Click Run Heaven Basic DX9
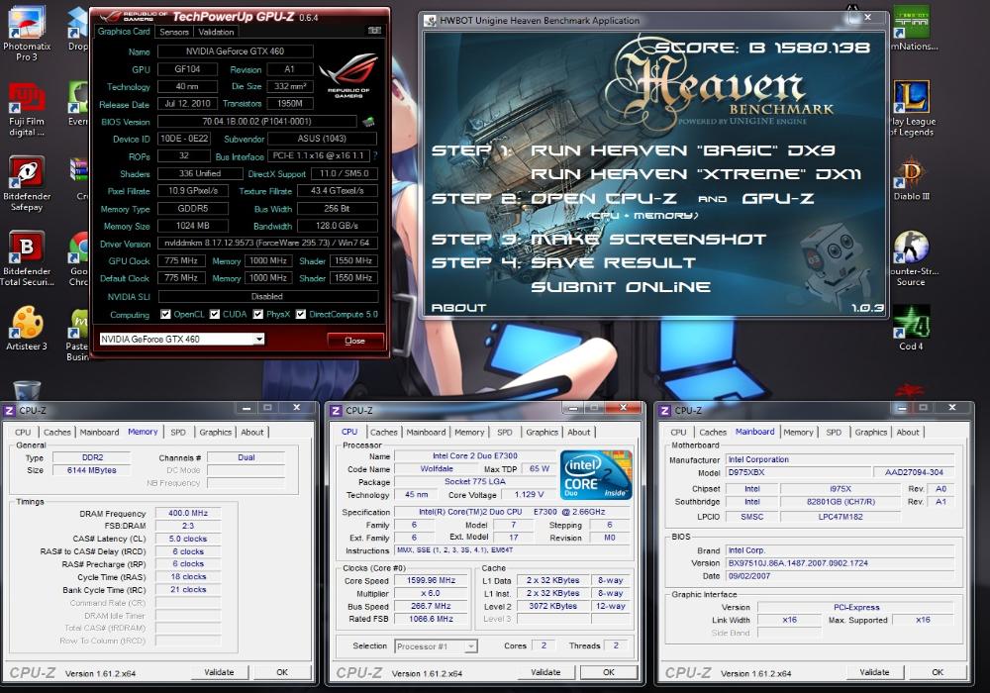Screen dimensions: 990x693 [x=682, y=150]
